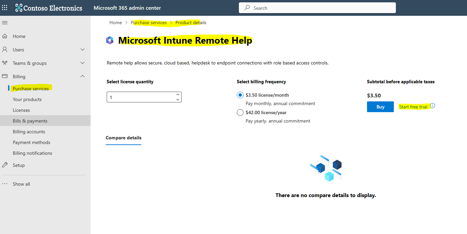Click the Microsoft Intune Remote Help heading
Image resolution: width=467 pixels, height=234 pixels.
pyautogui.click(x=185, y=41)
